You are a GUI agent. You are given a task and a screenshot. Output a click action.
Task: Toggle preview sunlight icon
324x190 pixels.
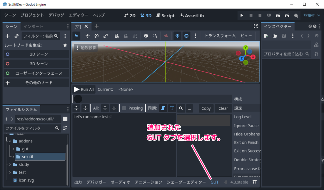click(177, 36)
